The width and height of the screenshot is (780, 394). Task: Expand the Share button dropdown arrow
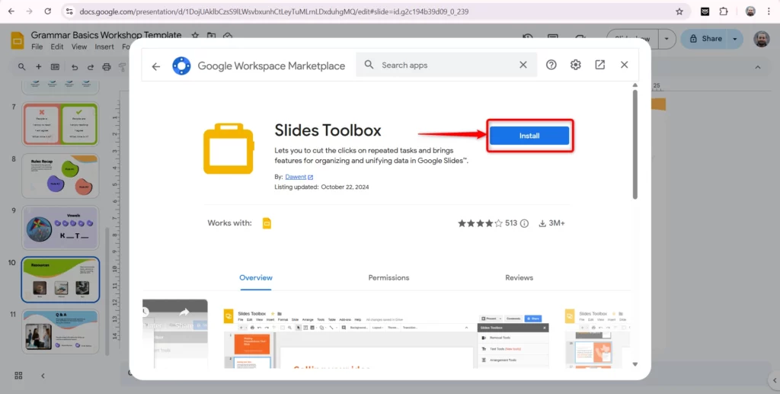pyautogui.click(x=735, y=39)
